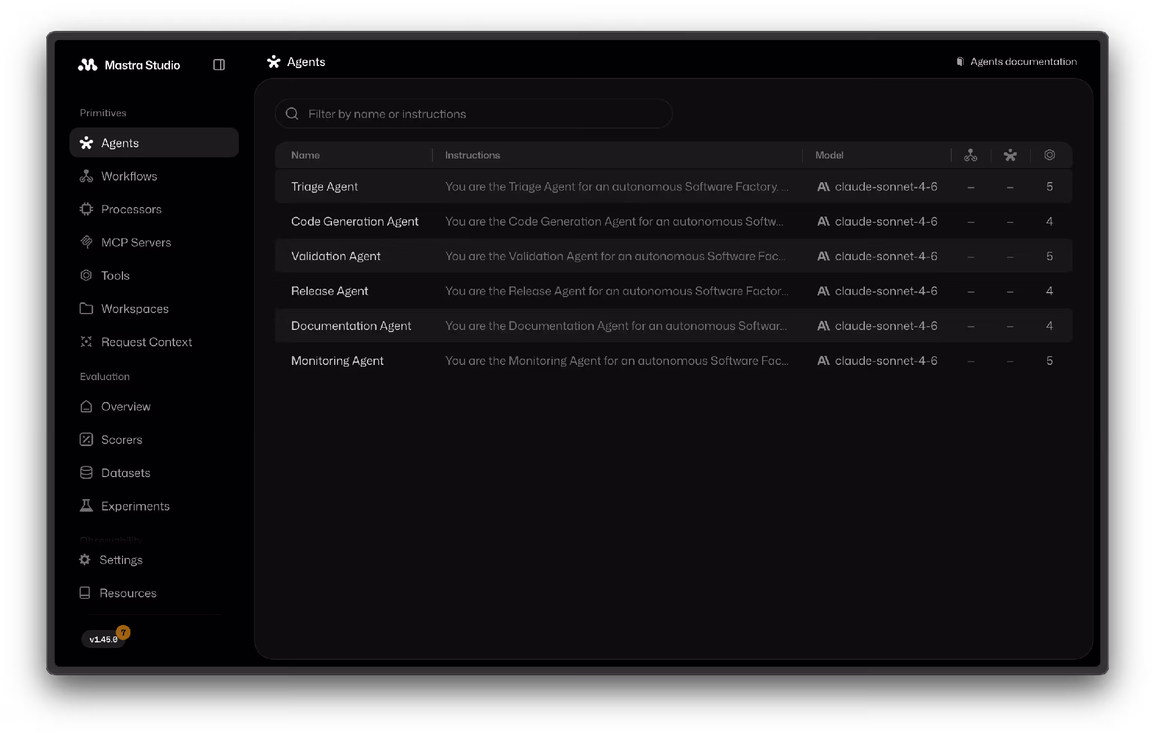Click tool count 5 in Triage Agent row

(x=1049, y=187)
